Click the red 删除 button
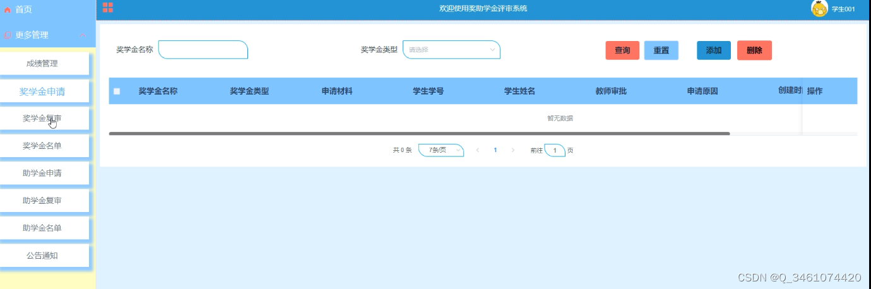 pyautogui.click(x=754, y=50)
